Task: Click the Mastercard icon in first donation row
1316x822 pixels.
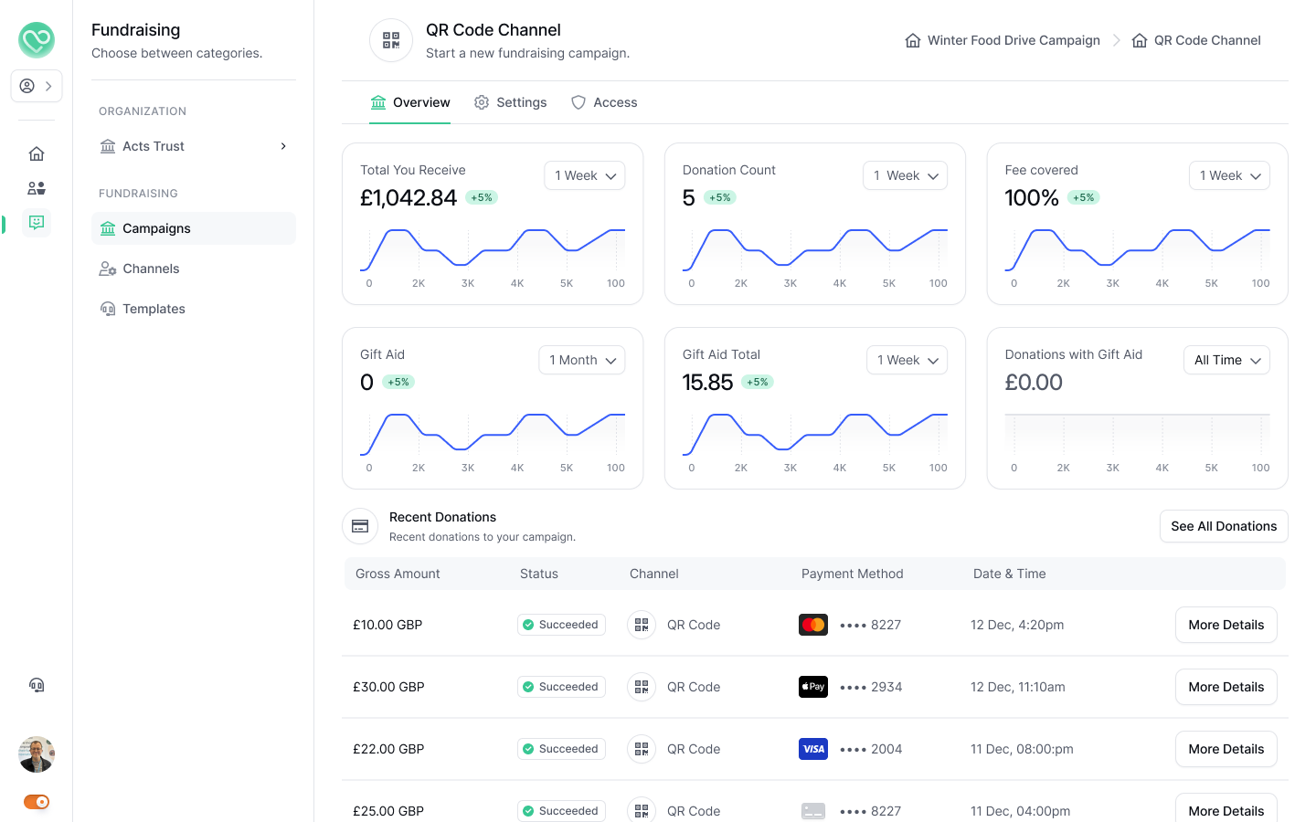Action: coord(812,625)
